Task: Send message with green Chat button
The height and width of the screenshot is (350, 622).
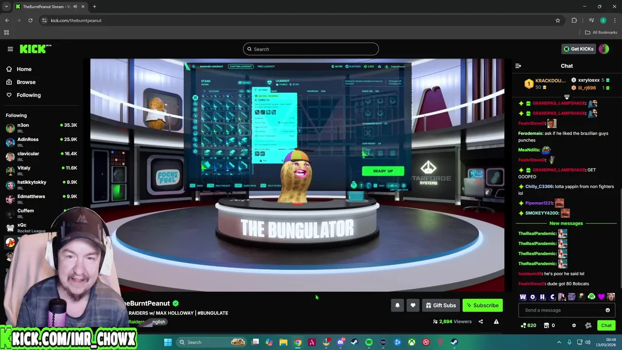Action: pyautogui.click(x=606, y=326)
